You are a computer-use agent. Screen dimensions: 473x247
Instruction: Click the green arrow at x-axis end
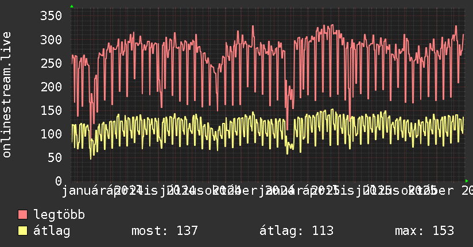coord(467,181)
